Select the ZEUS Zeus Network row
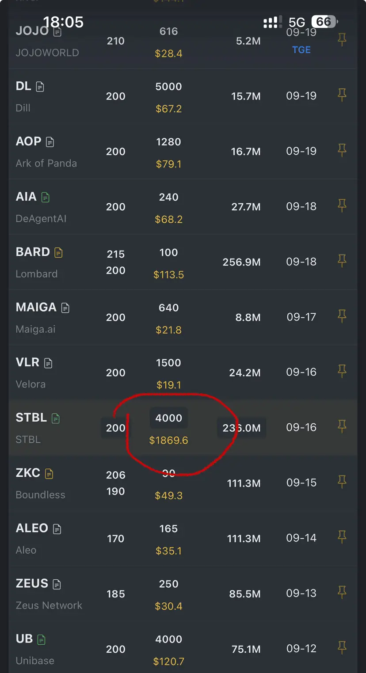The width and height of the screenshot is (366, 673). (x=183, y=594)
